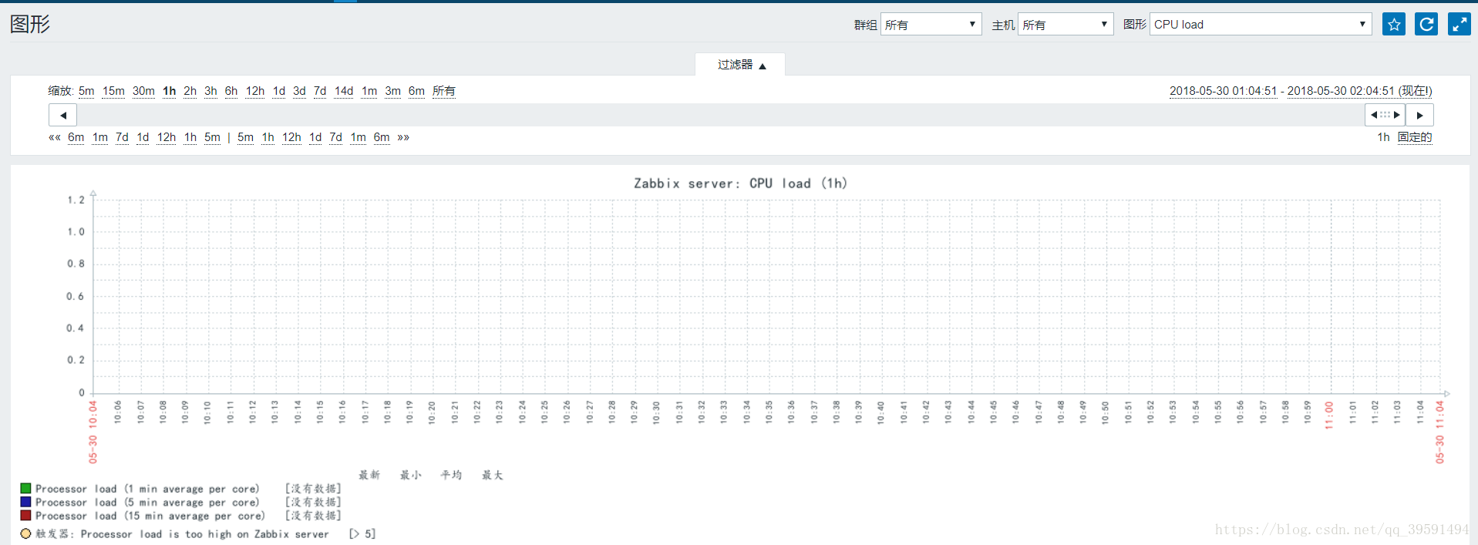Screen dimensions: 1478x545
Task: Click the time scrollbar track
Action: (720, 115)
